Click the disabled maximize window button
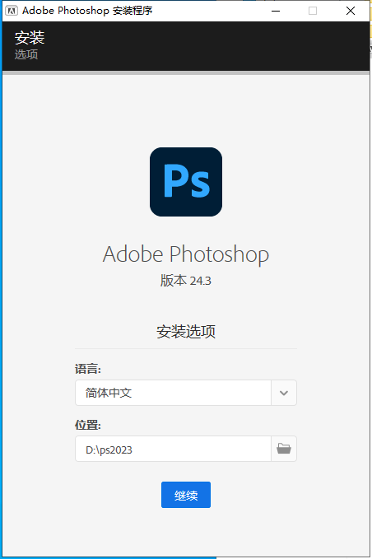The image size is (372, 559). [313, 11]
